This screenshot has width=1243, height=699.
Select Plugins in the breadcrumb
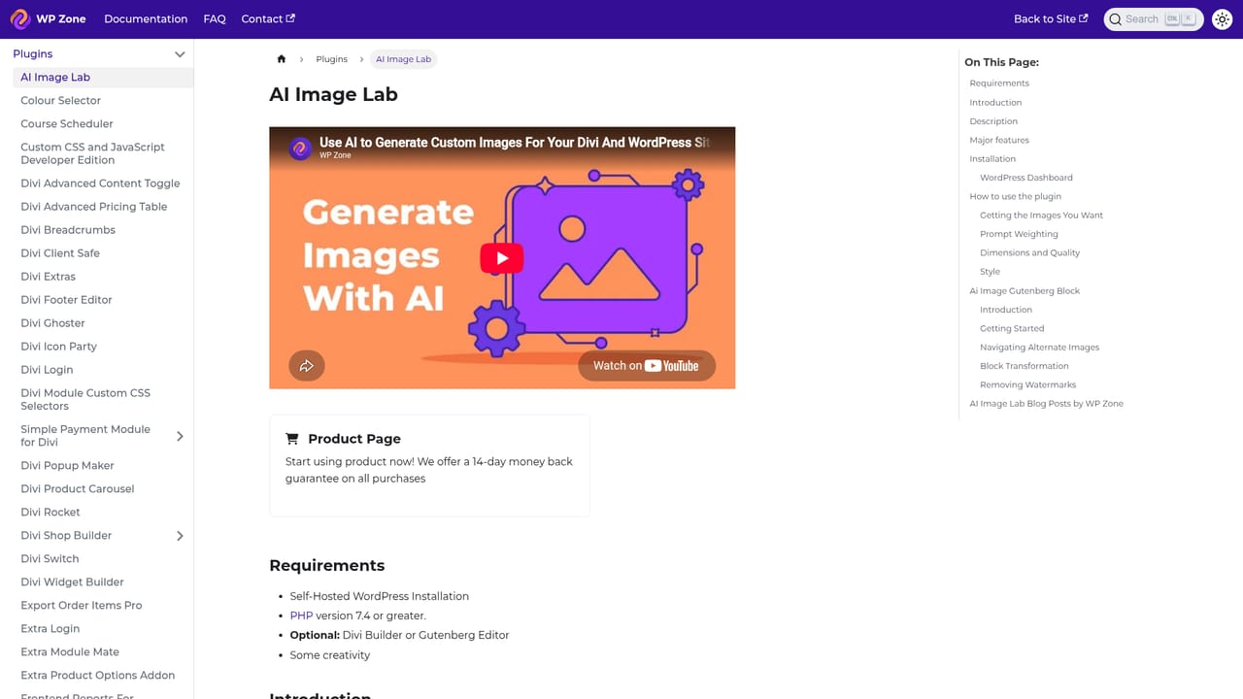(x=331, y=59)
